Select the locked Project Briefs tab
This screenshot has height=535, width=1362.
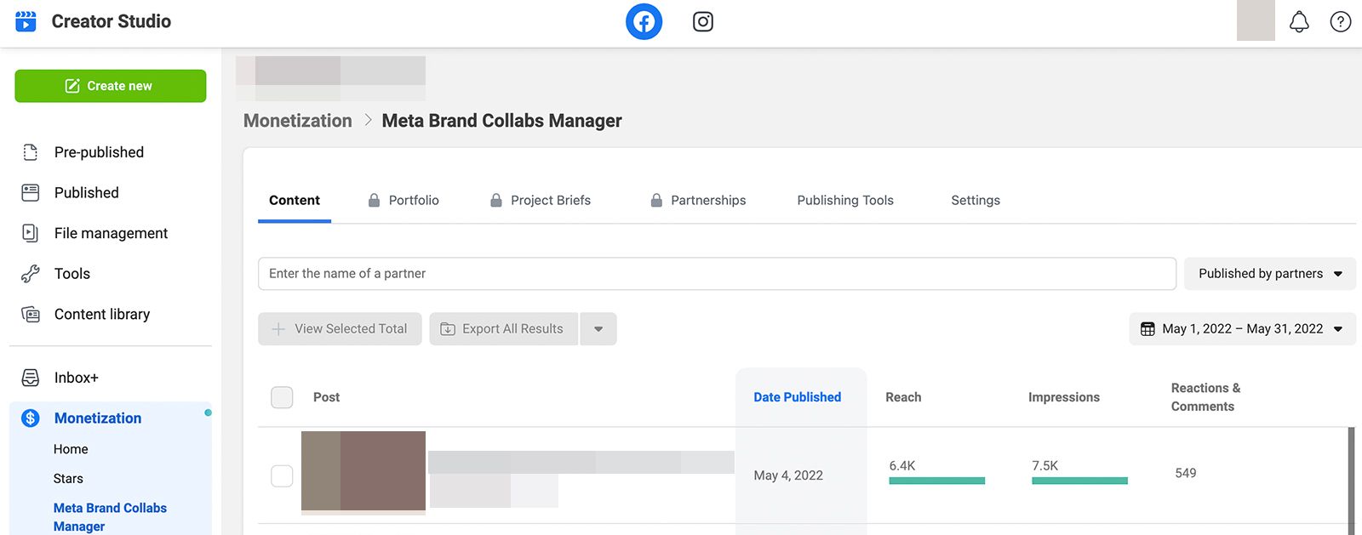(541, 201)
